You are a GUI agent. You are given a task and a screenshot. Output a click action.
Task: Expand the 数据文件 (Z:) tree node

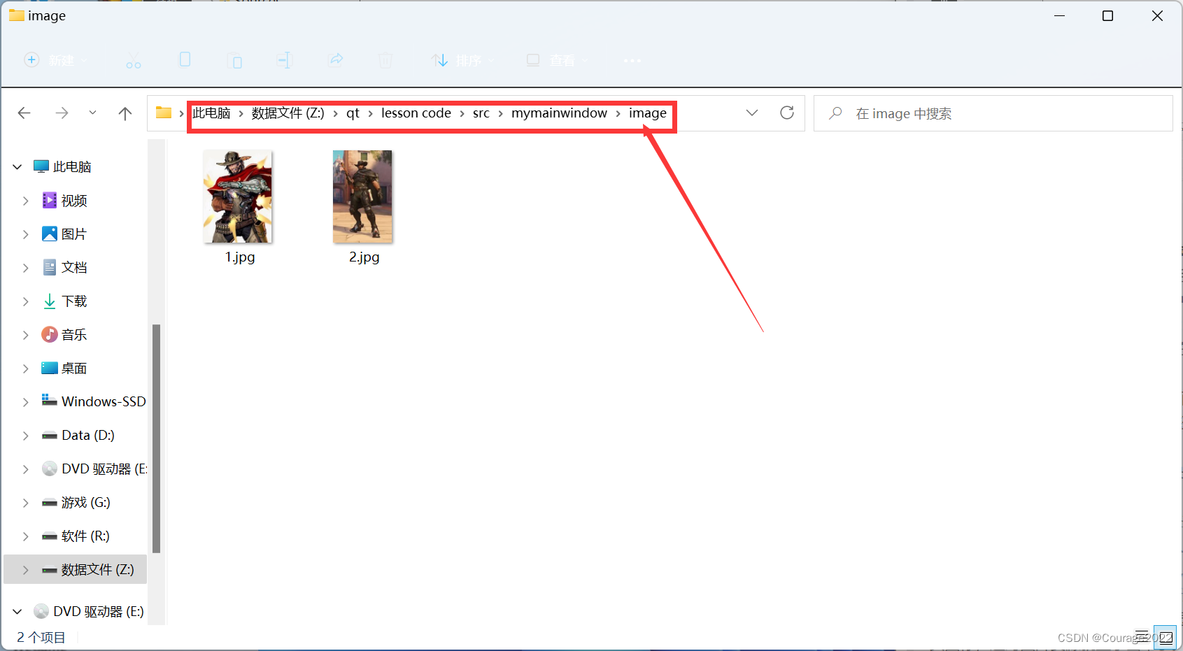click(x=26, y=570)
